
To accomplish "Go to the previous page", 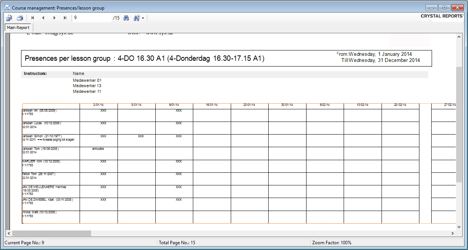I will click(x=43, y=18).
